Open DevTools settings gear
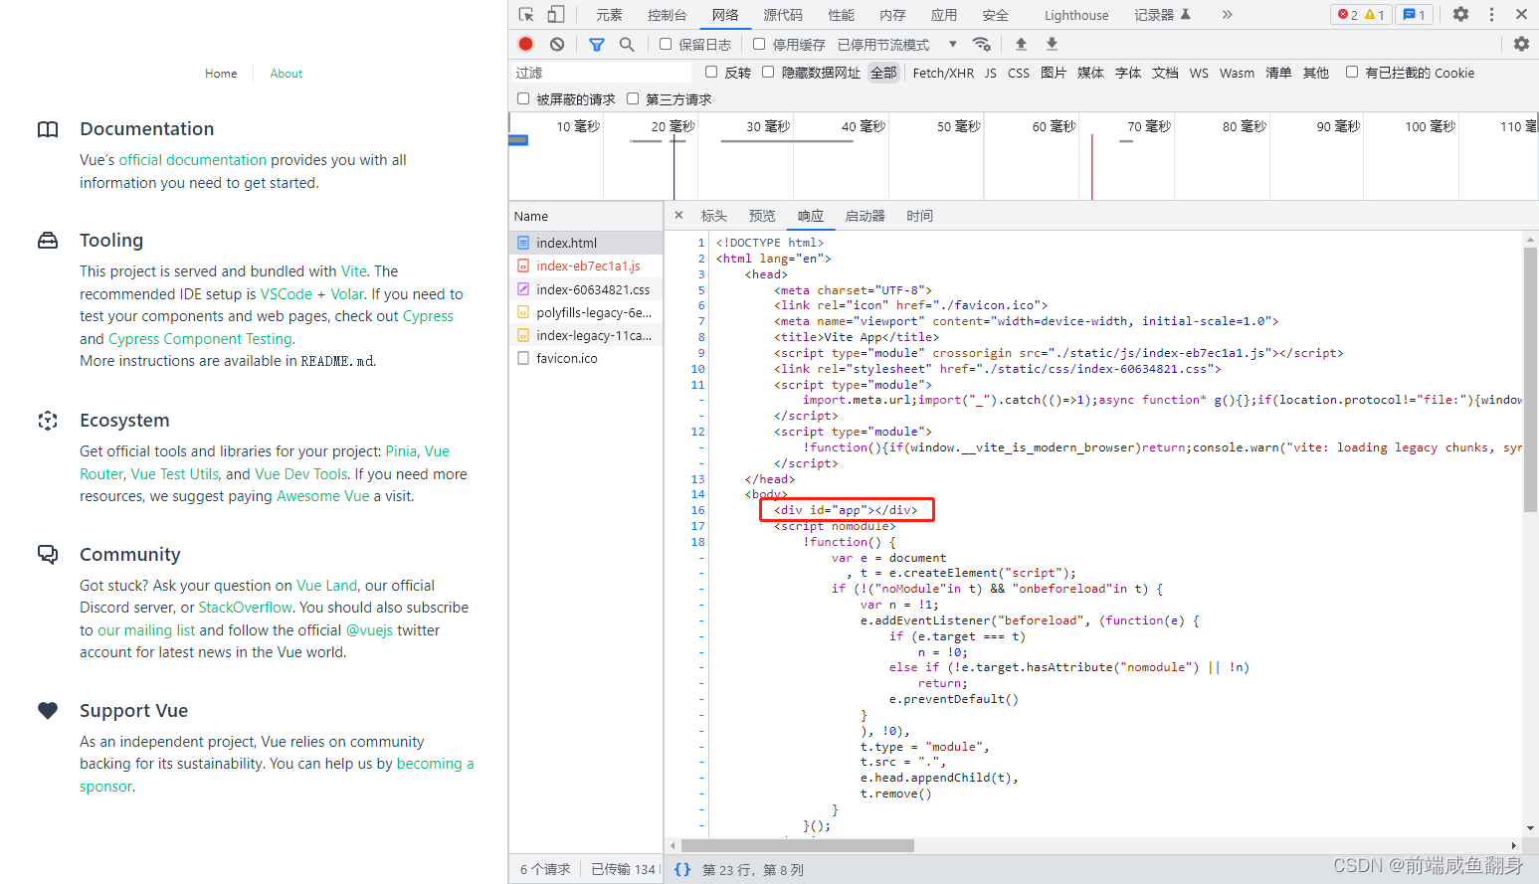The width and height of the screenshot is (1539, 884). 1460,14
